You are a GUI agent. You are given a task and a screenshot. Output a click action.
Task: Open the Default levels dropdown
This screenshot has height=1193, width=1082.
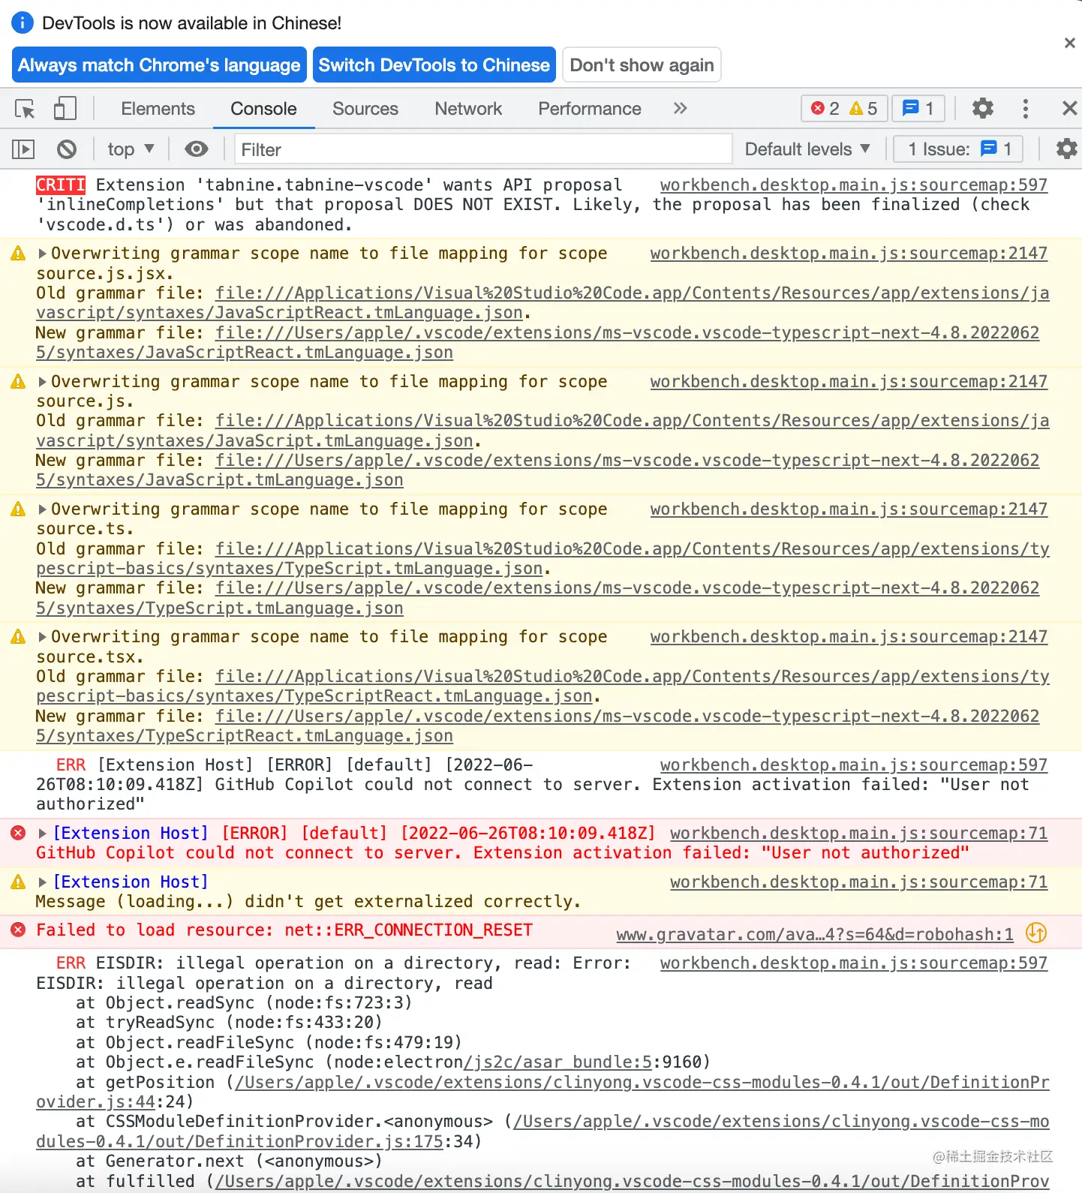(x=807, y=149)
